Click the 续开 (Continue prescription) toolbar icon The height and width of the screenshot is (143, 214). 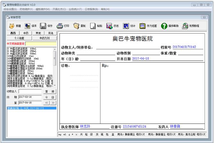click(x=28, y=26)
